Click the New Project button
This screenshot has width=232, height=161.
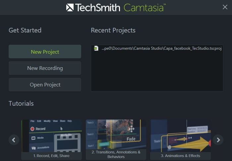tap(45, 52)
